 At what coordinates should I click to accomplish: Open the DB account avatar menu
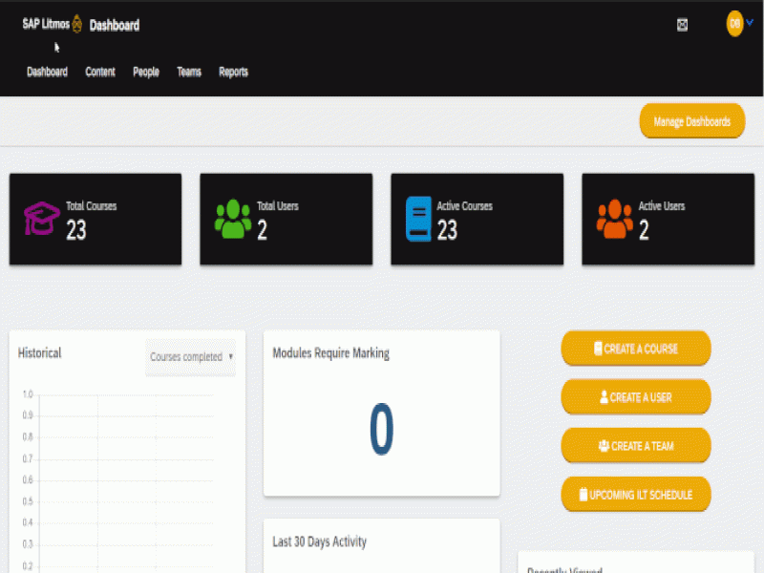pyautogui.click(x=732, y=24)
